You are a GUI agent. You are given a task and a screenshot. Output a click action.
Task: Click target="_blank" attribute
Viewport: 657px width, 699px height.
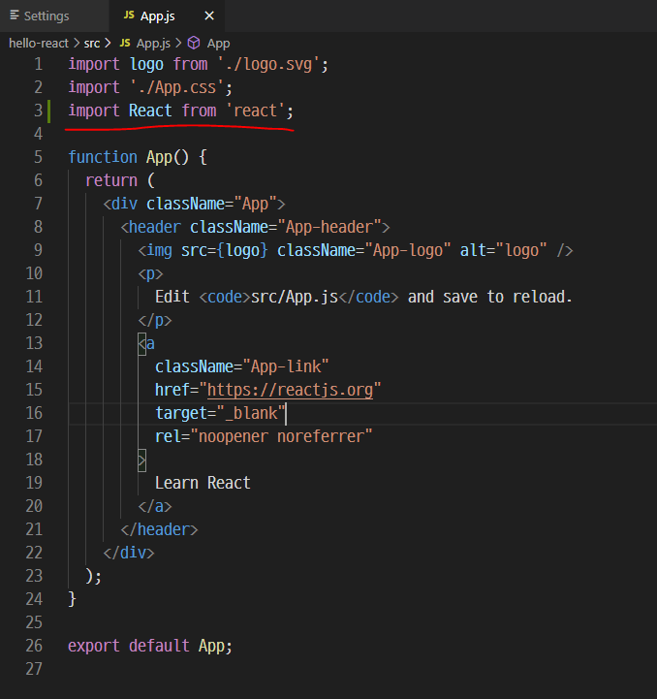220,413
